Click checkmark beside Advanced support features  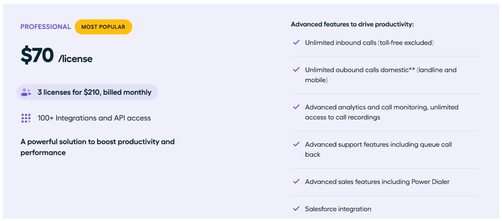point(296,144)
